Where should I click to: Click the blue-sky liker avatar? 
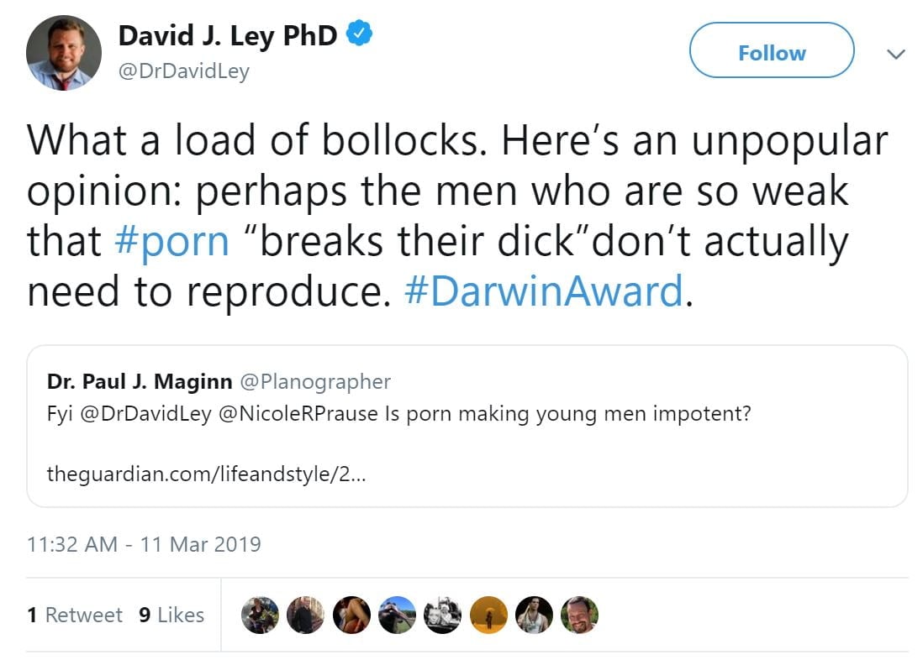tap(397, 615)
